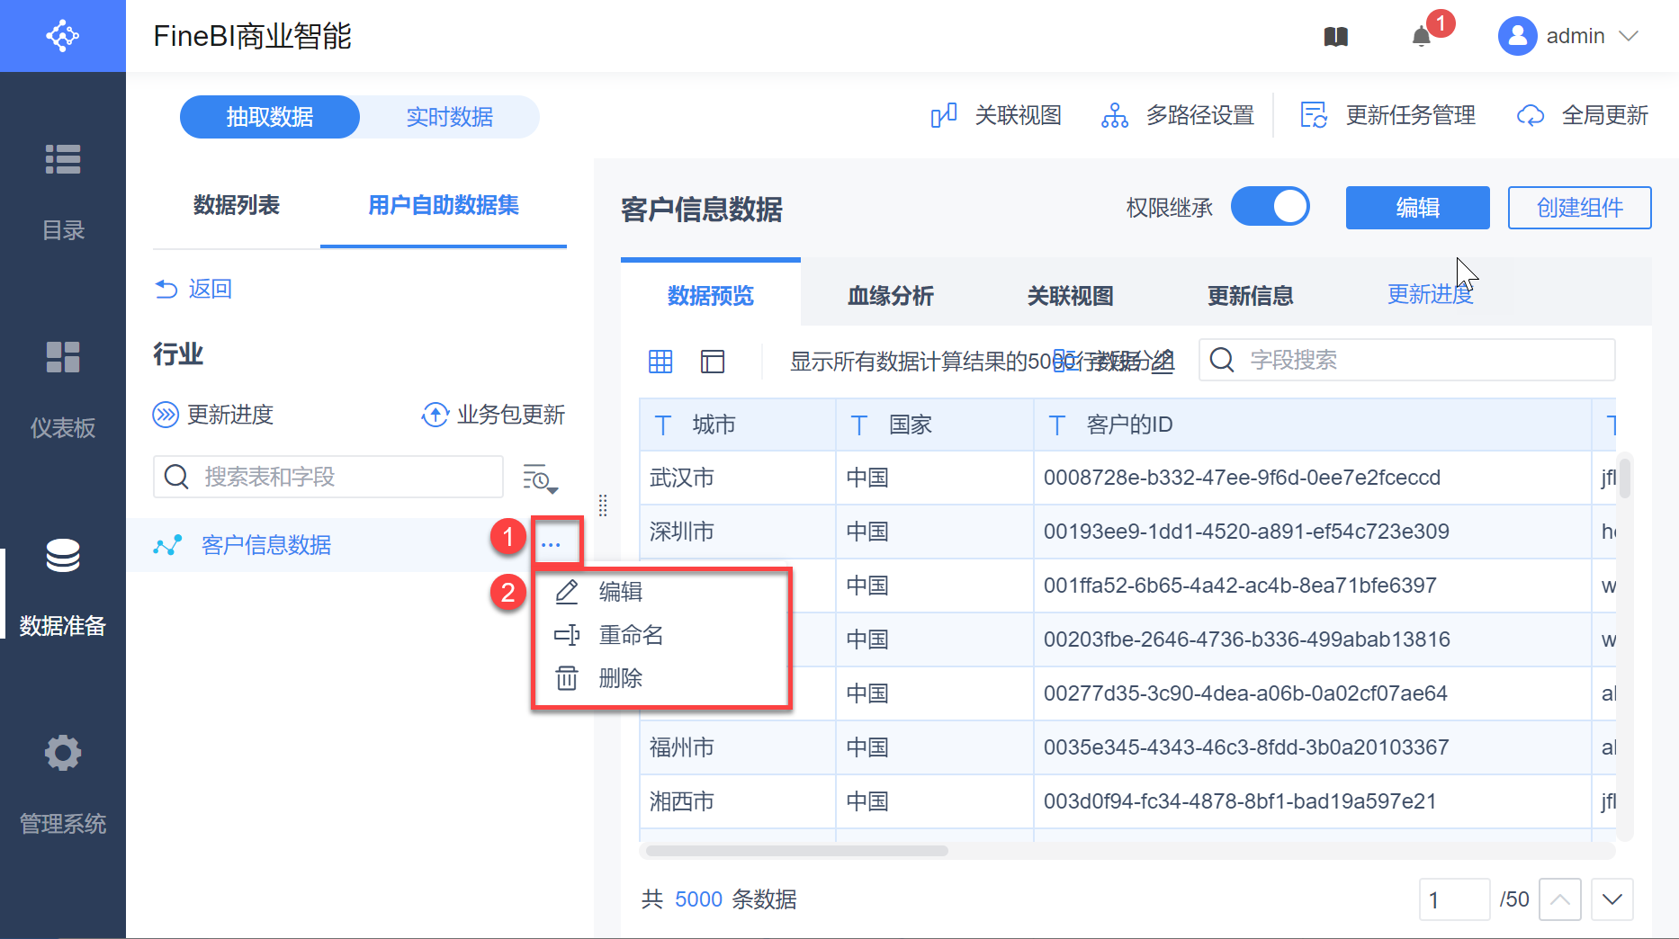This screenshot has height=939, width=1679.
Task: Switch to 抽取数据 mode
Action: click(x=270, y=117)
